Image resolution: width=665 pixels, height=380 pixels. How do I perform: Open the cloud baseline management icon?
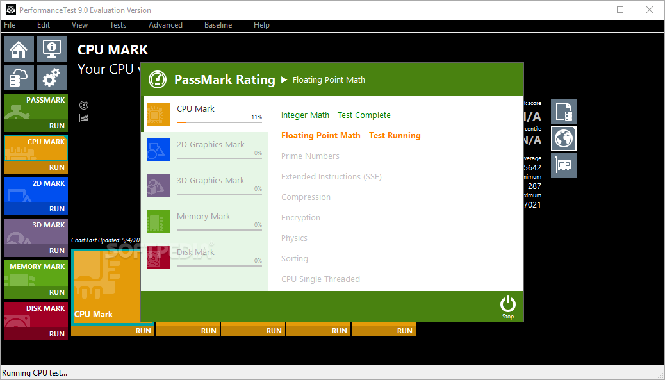point(19,77)
